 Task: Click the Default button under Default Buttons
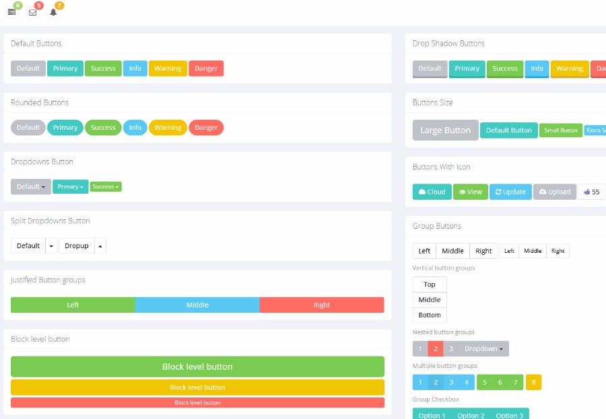click(28, 69)
